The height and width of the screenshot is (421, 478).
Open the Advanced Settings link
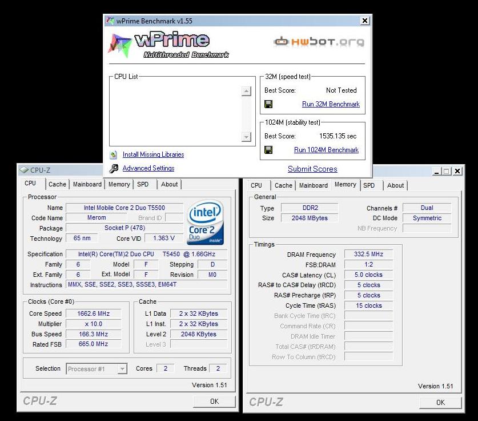pyautogui.click(x=148, y=168)
